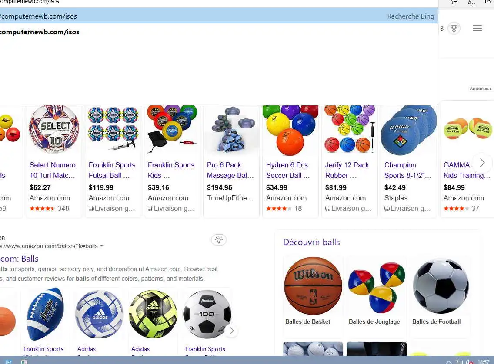Click the lightbulb insight icon
This screenshot has width=494, height=364.
(x=219, y=240)
